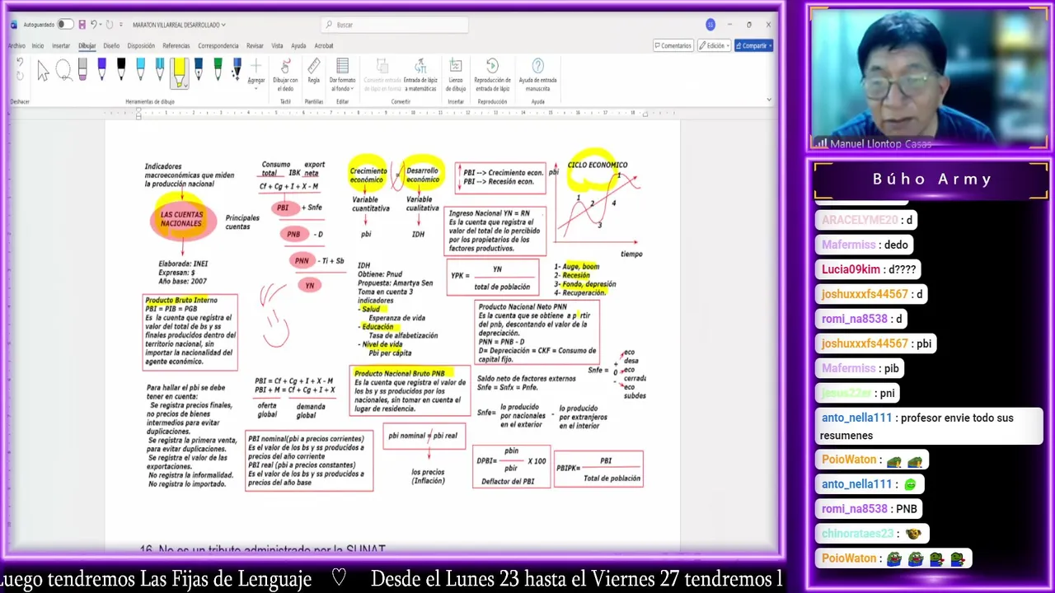Click the Word app icon in title bar

(x=13, y=25)
